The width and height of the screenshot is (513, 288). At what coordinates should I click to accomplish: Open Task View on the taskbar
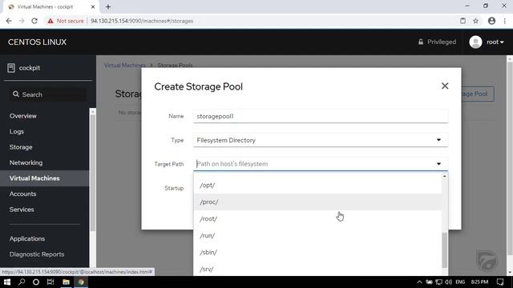50,282
